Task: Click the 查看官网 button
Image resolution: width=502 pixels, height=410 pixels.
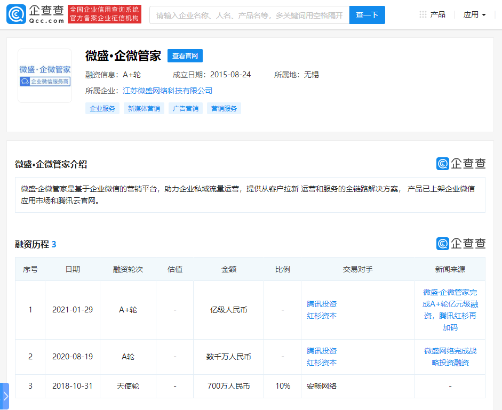Action: click(x=185, y=55)
